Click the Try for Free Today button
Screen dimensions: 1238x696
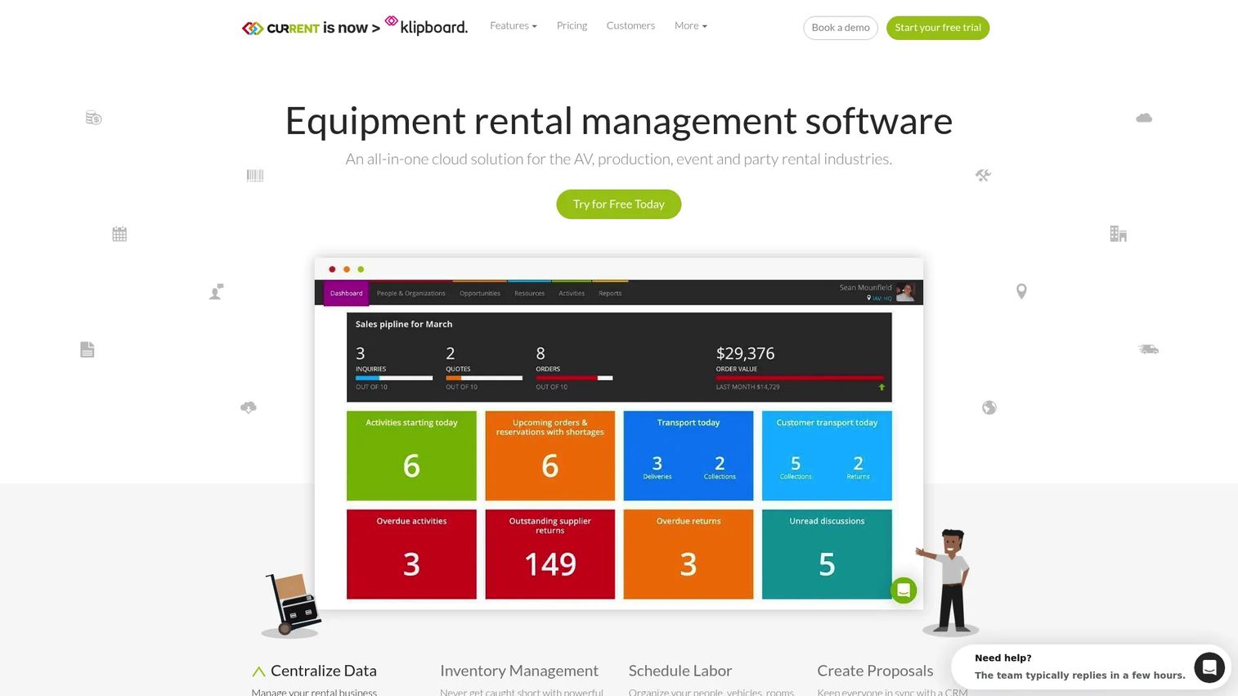[x=619, y=204]
